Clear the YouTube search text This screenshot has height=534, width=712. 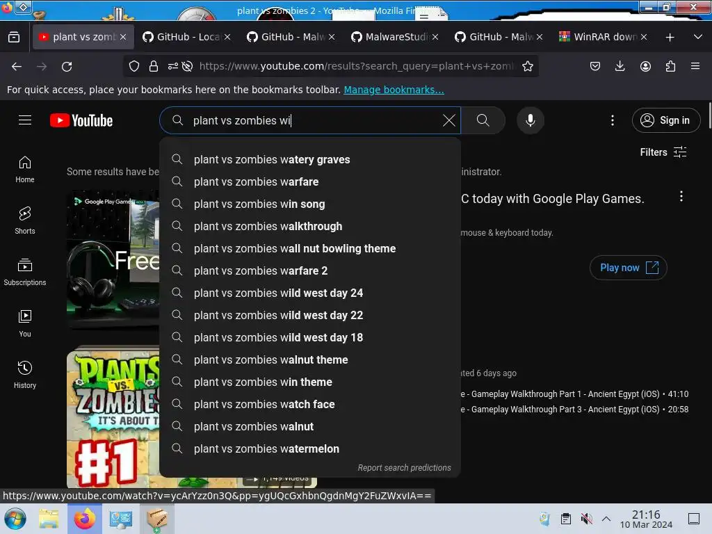[448, 120]
